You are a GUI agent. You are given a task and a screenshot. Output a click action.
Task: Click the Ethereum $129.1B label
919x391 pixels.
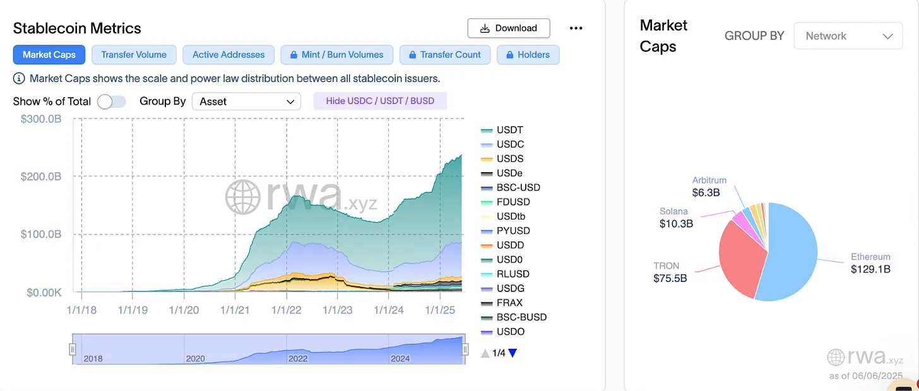coord(870,263)
